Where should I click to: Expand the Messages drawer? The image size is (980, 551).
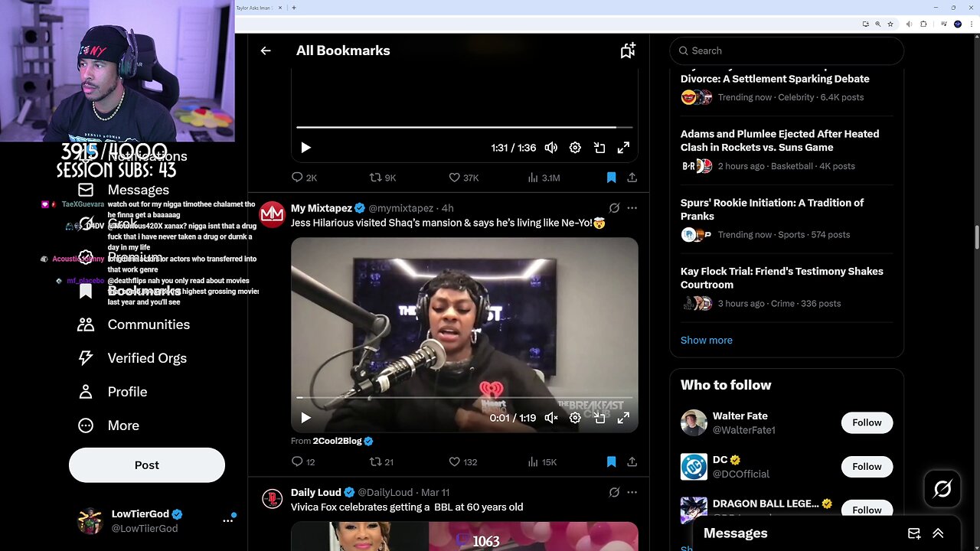point(938,533)
